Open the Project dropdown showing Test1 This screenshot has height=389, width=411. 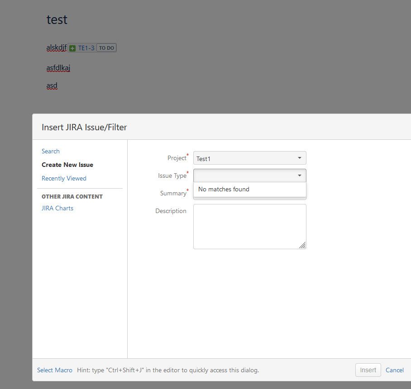pyautogui.click(x=249, y=158)
